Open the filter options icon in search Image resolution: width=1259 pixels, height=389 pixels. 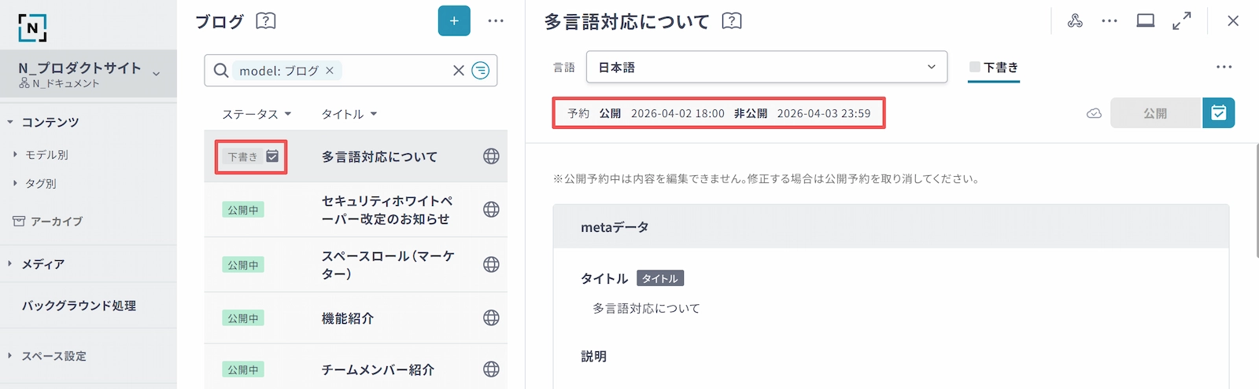coord(480,71)
